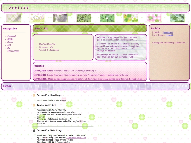Open the clover with white flower stamp

click(107, 18)
